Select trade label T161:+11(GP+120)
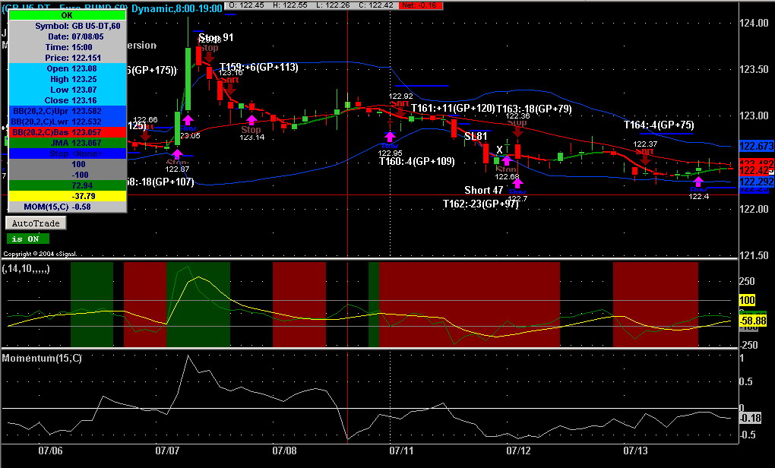Screen dimensions: 775x468 coord(453,108)
